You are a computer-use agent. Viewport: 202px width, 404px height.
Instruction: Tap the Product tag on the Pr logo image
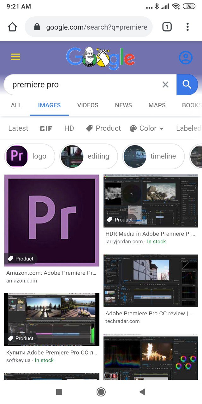21,259
